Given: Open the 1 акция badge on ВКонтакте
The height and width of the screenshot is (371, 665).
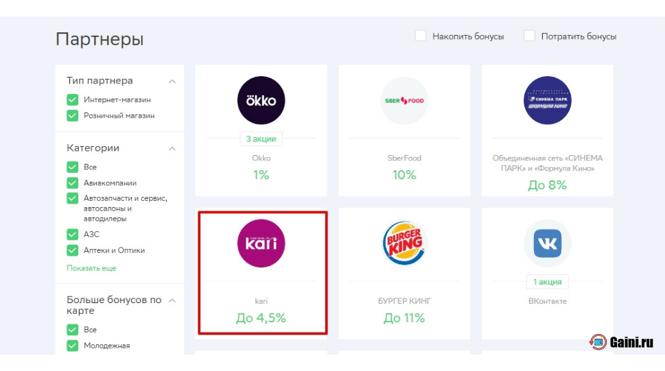Looking at the screenshot, I should click(x=547, y=282).
